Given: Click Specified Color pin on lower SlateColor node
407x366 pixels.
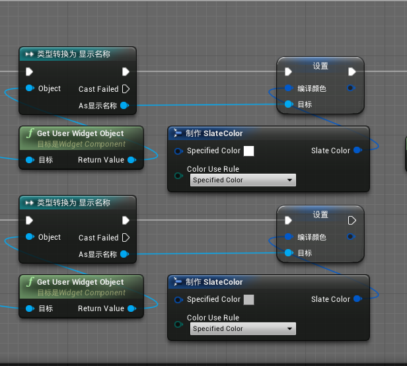Looking at the screenshot, I should (x=178, y=300).
